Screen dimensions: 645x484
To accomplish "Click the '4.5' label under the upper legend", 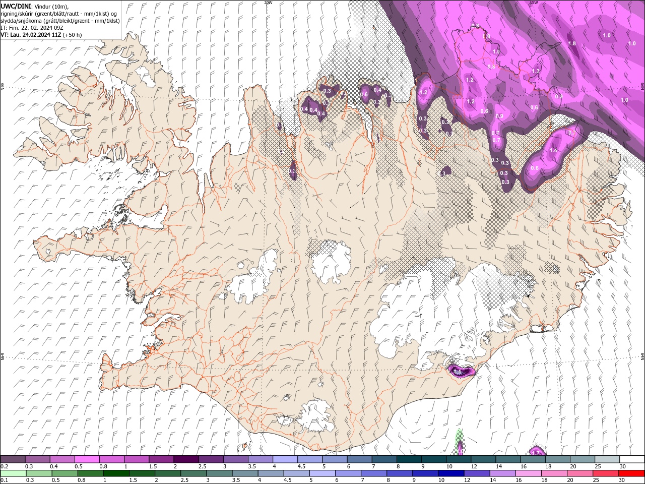I will (301, 466).
